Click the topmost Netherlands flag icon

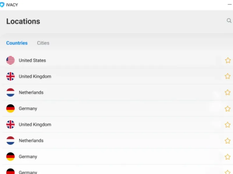tap(10, 93)
